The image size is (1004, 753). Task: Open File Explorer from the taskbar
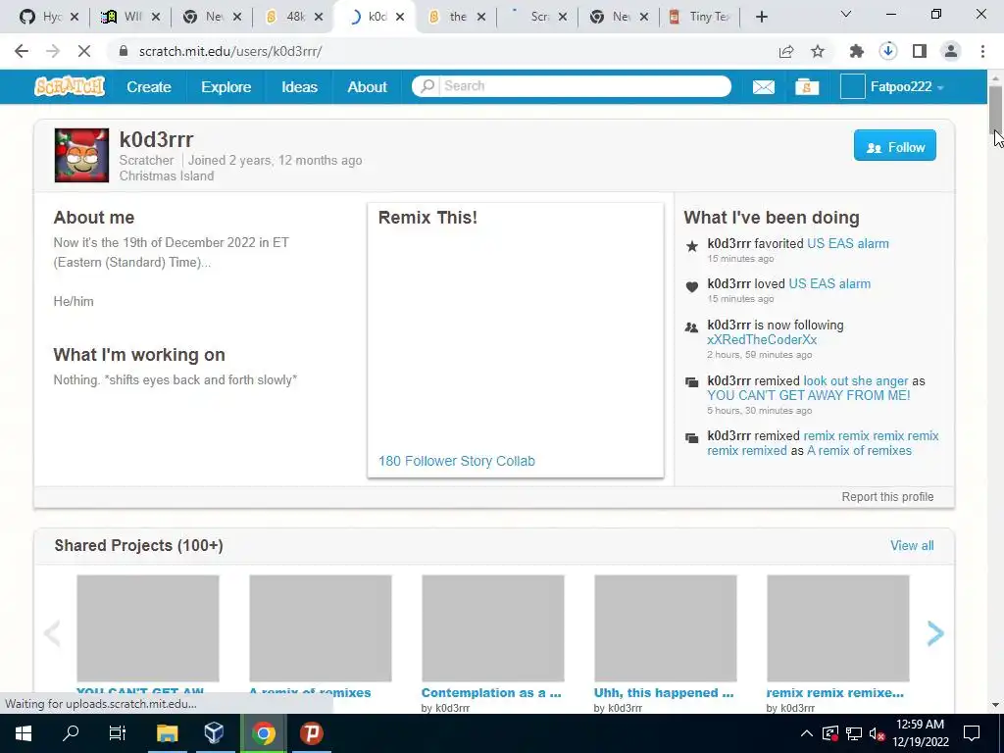167,733
